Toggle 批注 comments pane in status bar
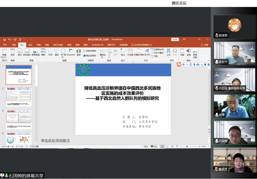This screenshot has height=179, width=257. pyautogui.click(x=154, y=146)
